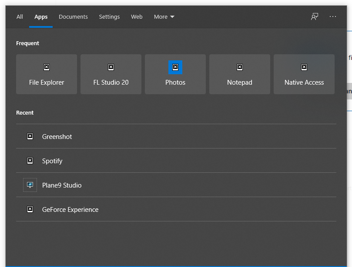
Task: Switch to the Documents tab
Action: 73,16
